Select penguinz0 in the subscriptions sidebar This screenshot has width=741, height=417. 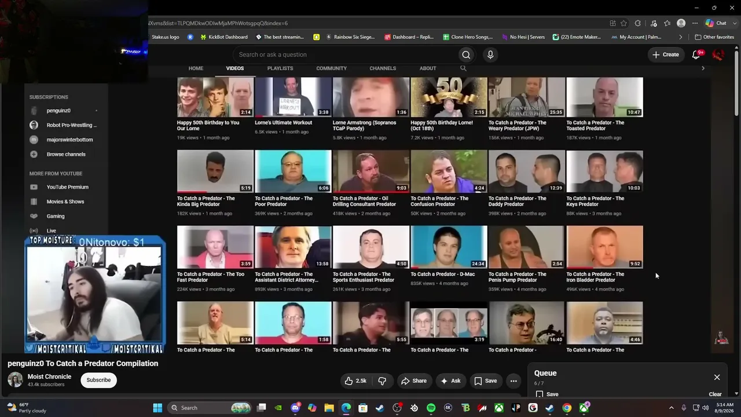58,111
